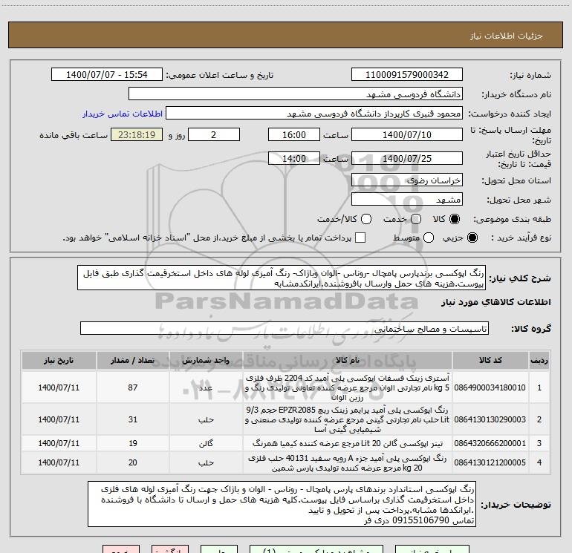Click the EPZR2085 پرایمر زینک ریچ product name
572x553 pixels.
(348, 419)
